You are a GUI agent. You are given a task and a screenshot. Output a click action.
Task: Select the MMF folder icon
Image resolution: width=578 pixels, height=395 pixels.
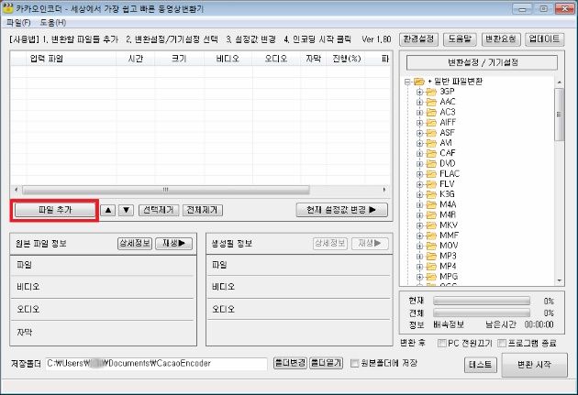tap(431, 236)
